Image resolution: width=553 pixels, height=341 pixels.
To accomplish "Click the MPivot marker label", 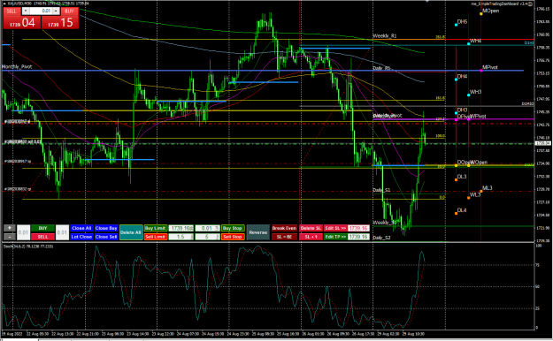I will click(490, 67).
